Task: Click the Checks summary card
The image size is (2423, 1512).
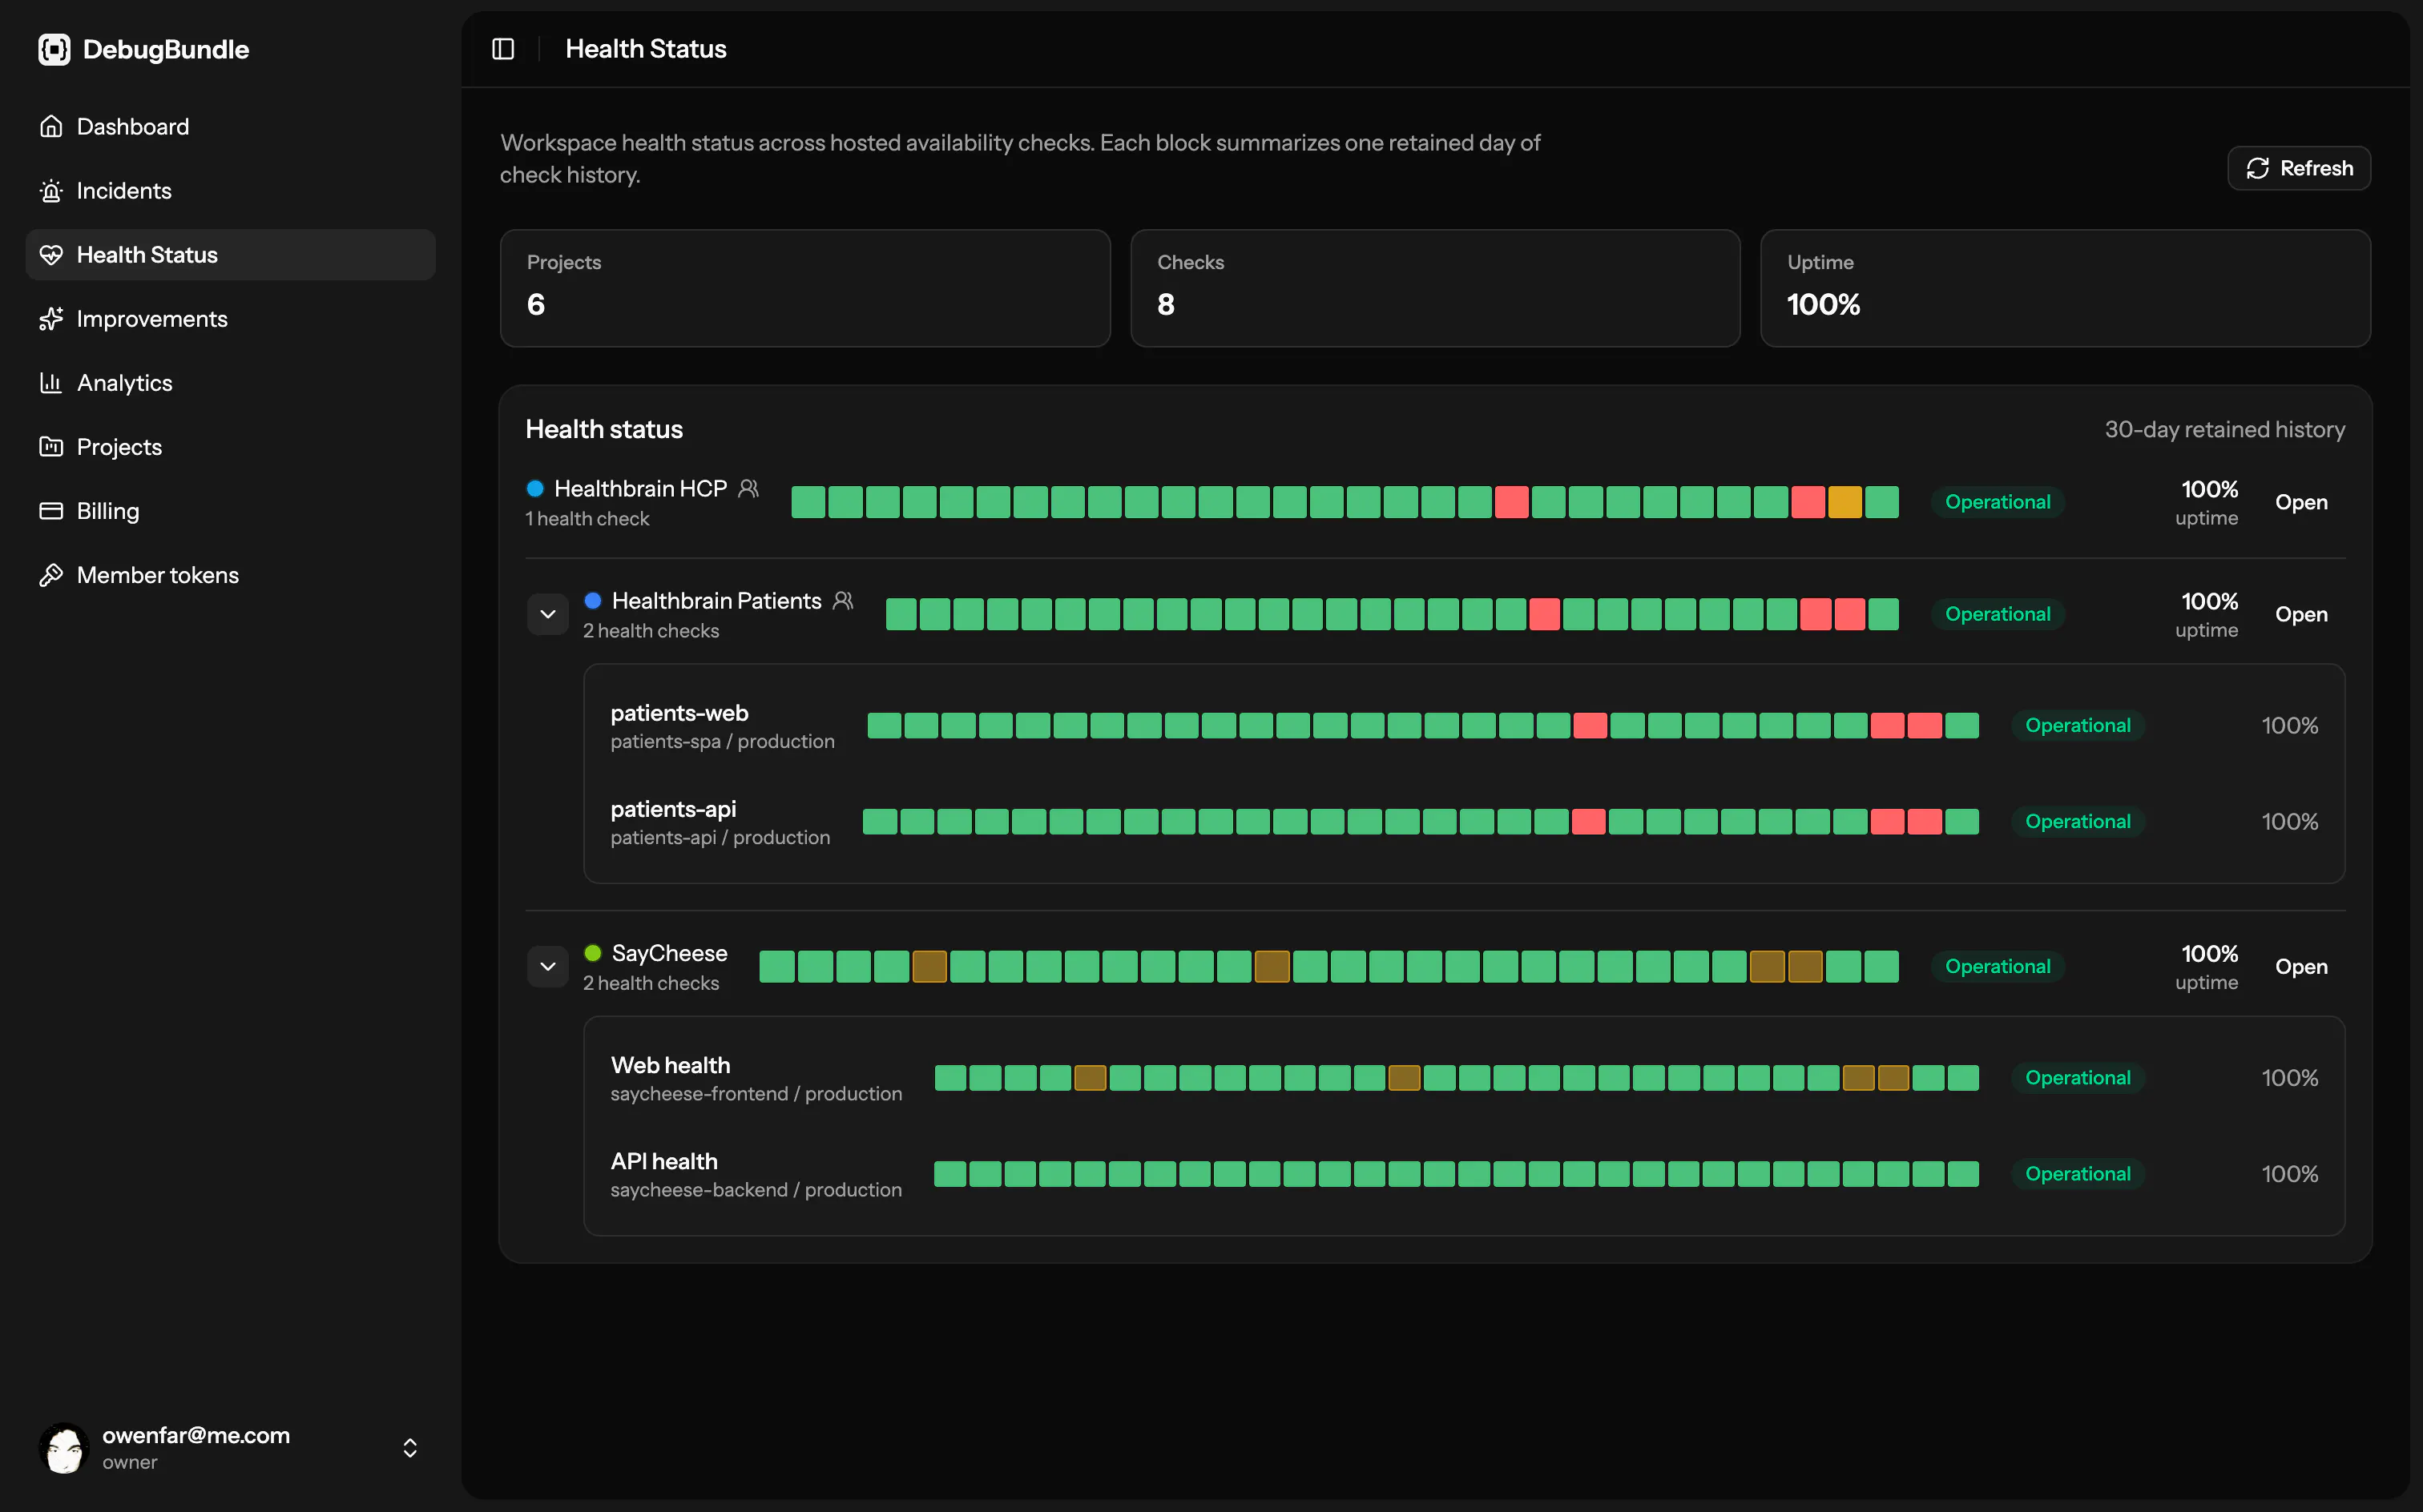Action: (x=1436, y=288)
